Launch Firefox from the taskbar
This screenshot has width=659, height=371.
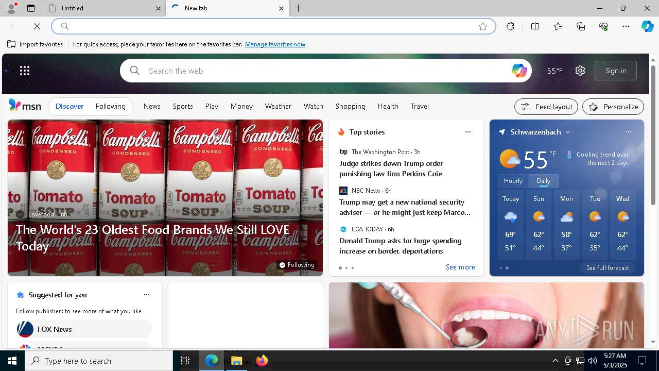(x=262, y=361)
